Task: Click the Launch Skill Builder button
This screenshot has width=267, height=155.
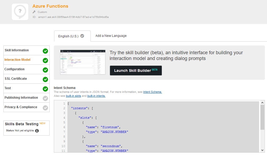Action: click(136, 71)
